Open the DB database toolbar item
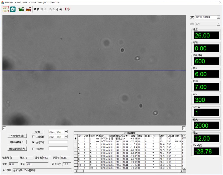 67,9
